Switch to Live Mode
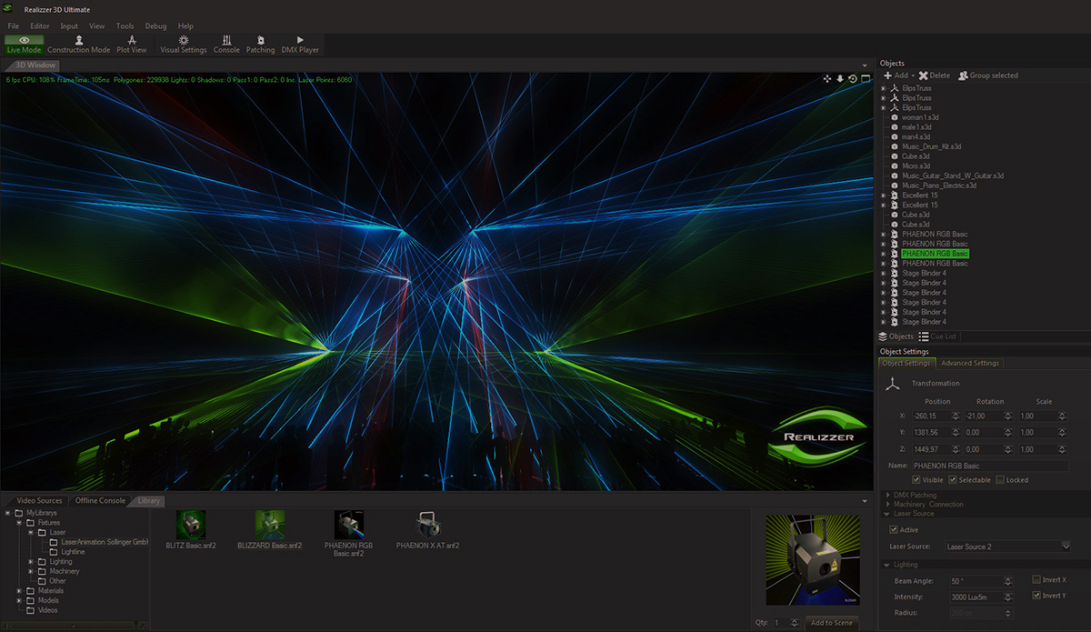 (24, 45)
